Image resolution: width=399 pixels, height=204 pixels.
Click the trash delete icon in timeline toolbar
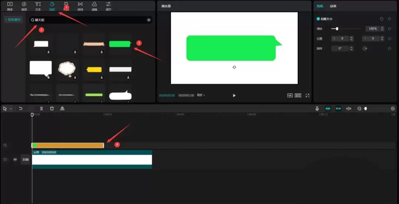point(52,109)
